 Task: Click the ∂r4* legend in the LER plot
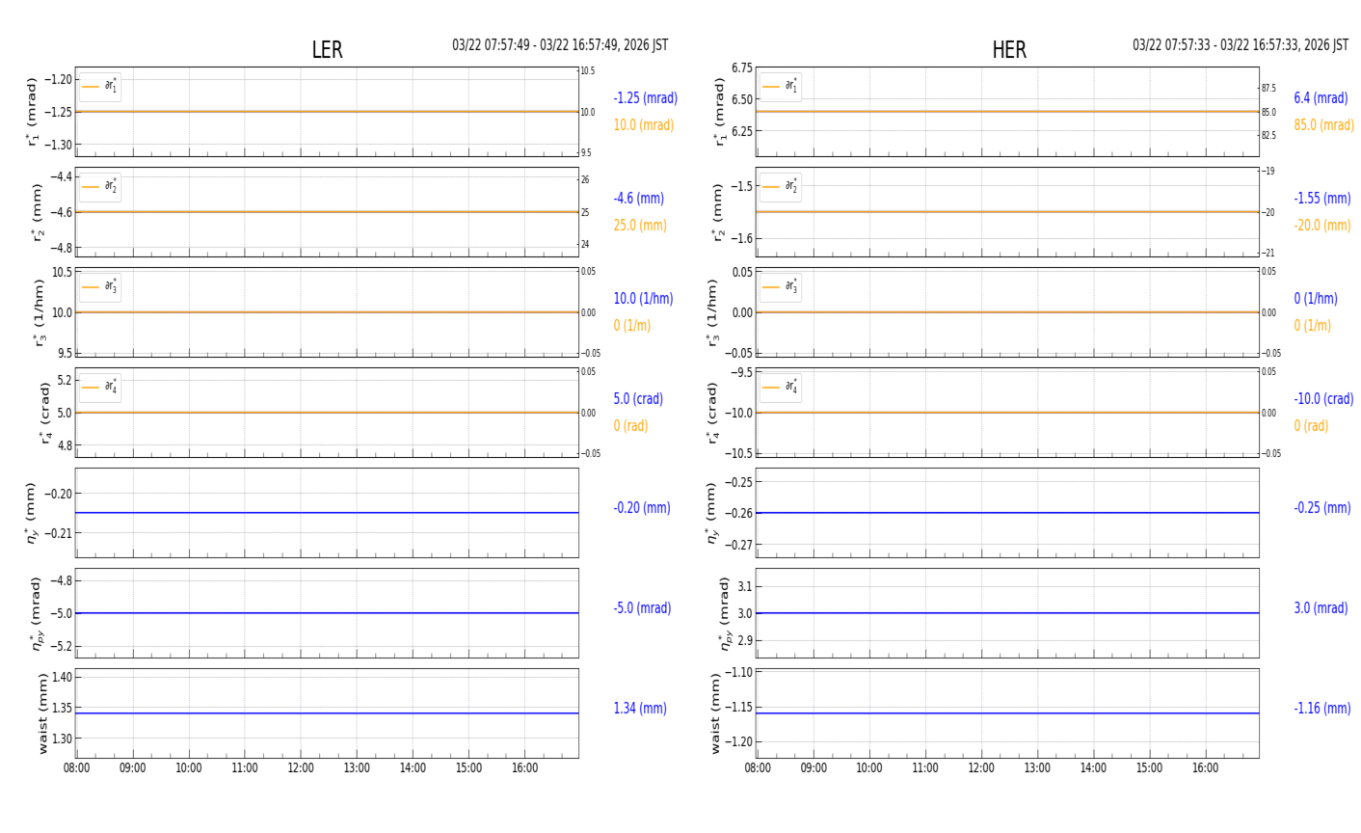100,388
